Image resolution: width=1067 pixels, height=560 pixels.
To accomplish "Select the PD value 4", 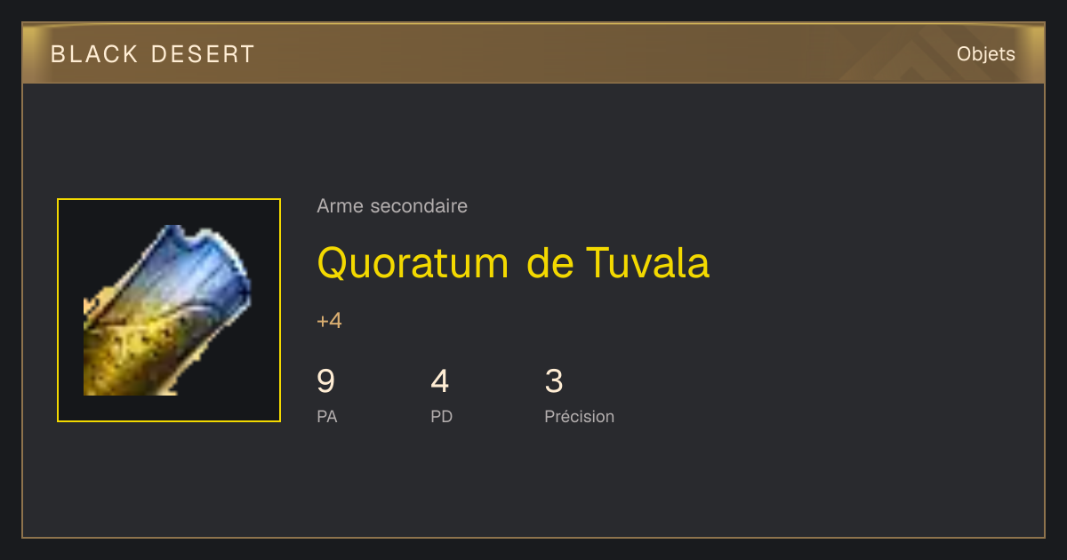I will [439, 381].
